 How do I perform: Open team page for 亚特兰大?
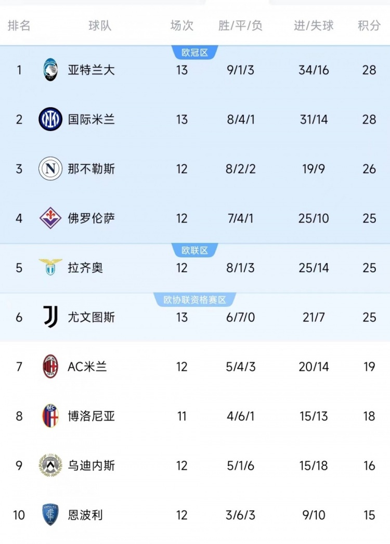(x=91, y=70)
